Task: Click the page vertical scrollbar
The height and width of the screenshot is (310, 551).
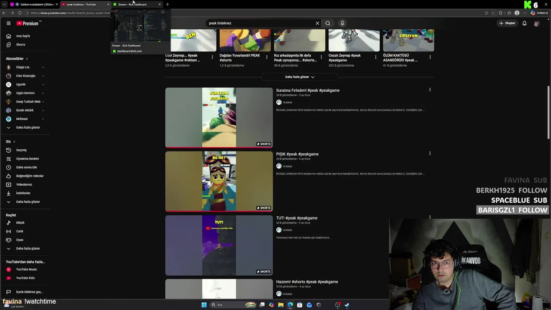Action: (x=548, y=113)
